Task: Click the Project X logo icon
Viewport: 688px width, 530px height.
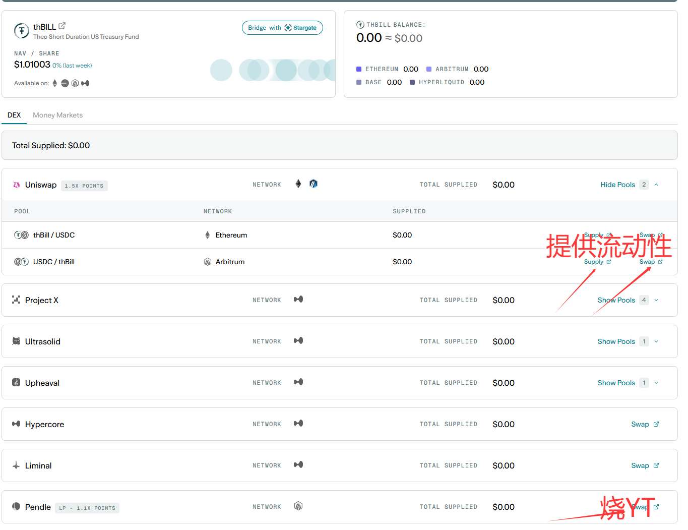Action: (x=16, y=300)
